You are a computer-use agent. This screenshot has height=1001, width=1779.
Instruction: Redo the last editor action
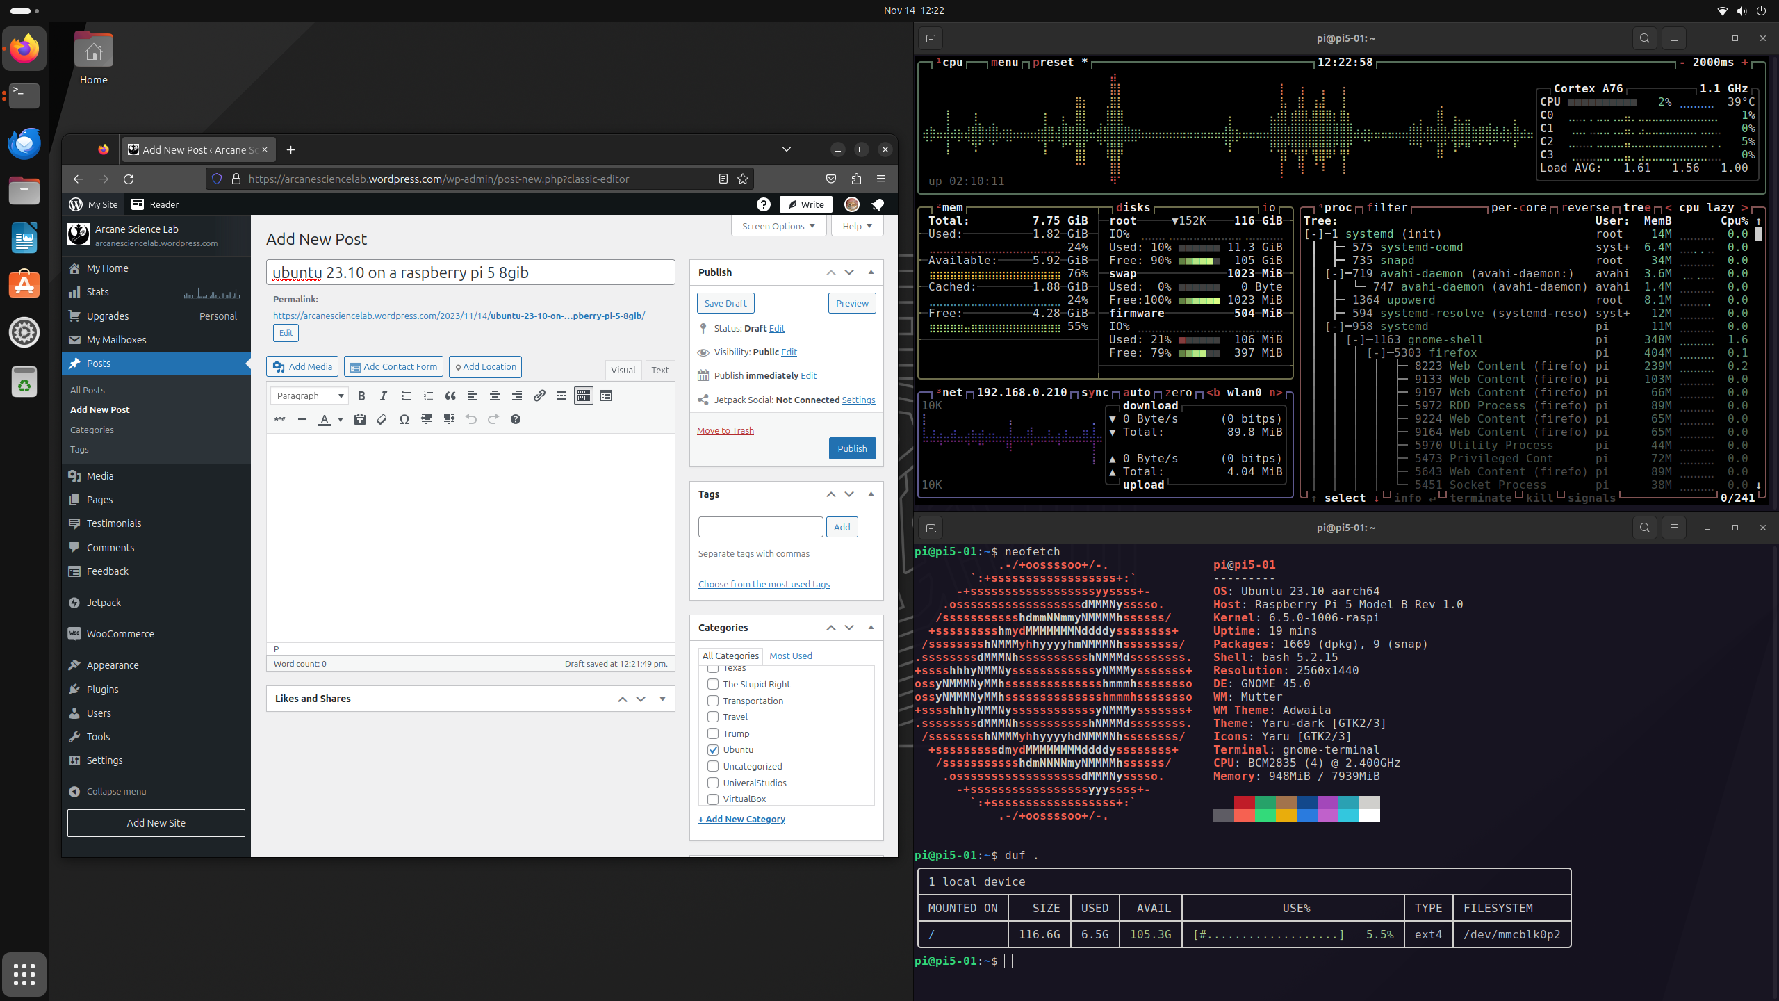point(493,419)
